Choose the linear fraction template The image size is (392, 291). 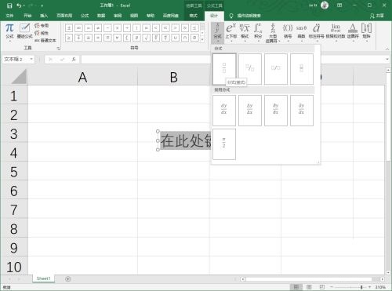point(276,69)
